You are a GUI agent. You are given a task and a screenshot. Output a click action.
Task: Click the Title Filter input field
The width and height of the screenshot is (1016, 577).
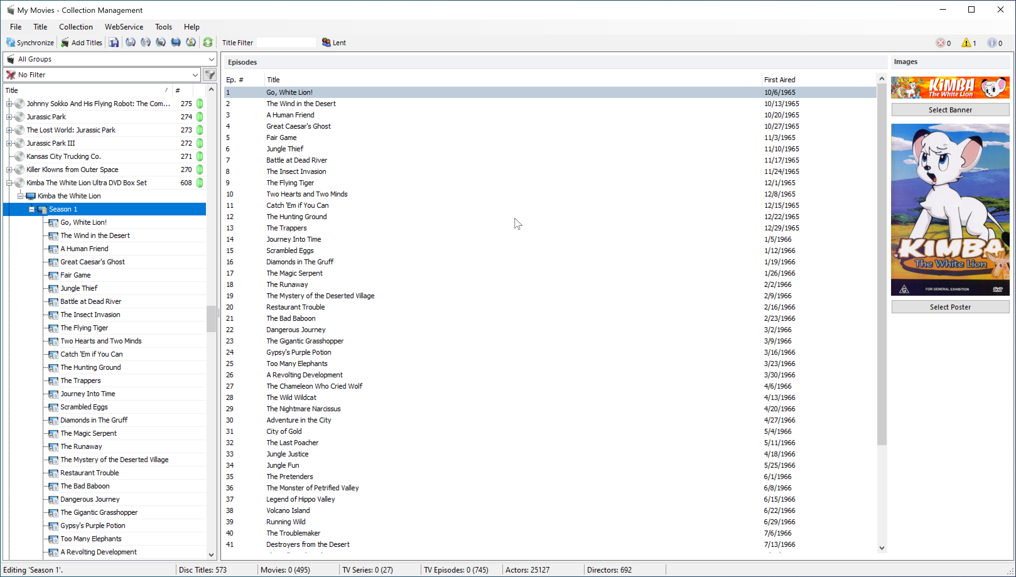(286, 43)
